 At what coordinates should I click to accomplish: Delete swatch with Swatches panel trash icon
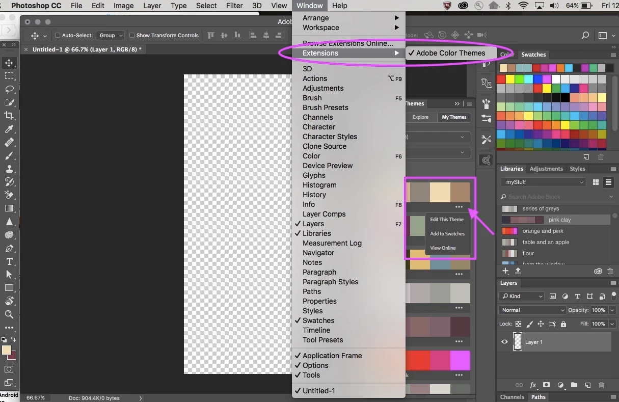[x=601, y=157]
